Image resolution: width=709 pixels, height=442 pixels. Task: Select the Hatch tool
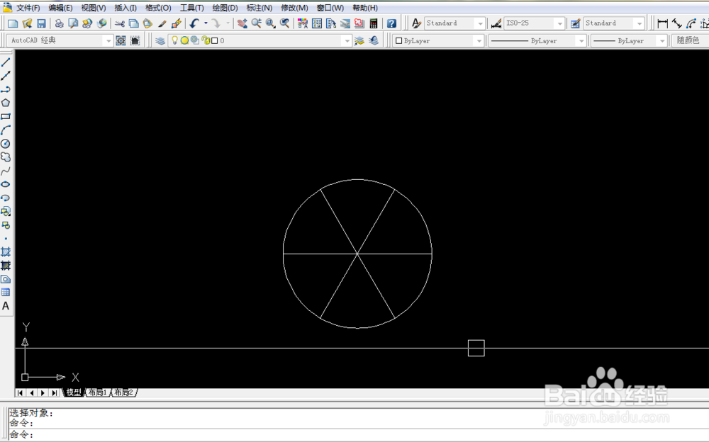6,251
